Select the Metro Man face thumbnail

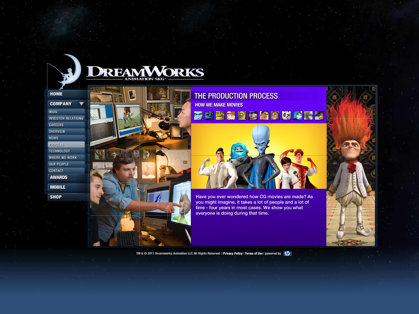click(x=264, y=115)
